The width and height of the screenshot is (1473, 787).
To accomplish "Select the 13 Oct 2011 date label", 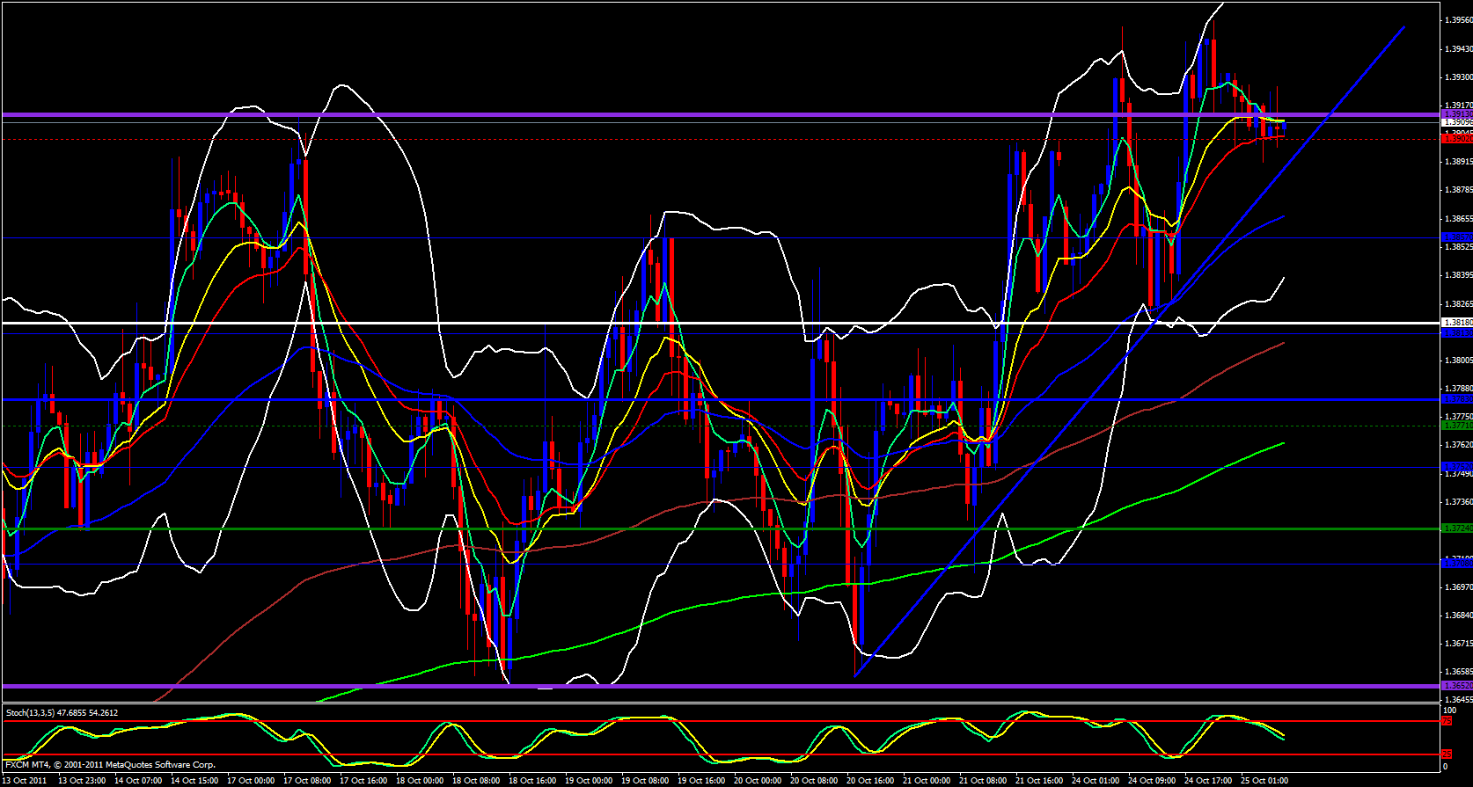I will pyautogui.click(x=26, y=781).
